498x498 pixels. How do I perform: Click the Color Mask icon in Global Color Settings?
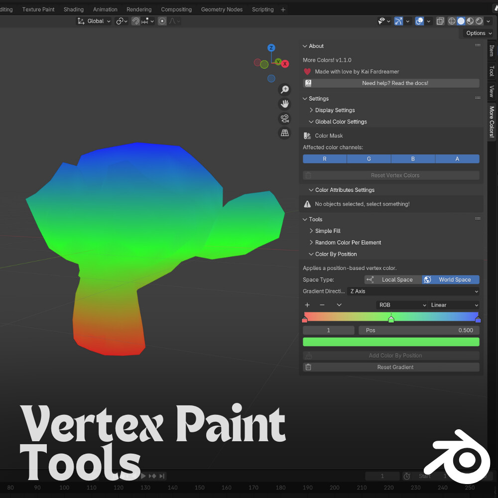307,135
